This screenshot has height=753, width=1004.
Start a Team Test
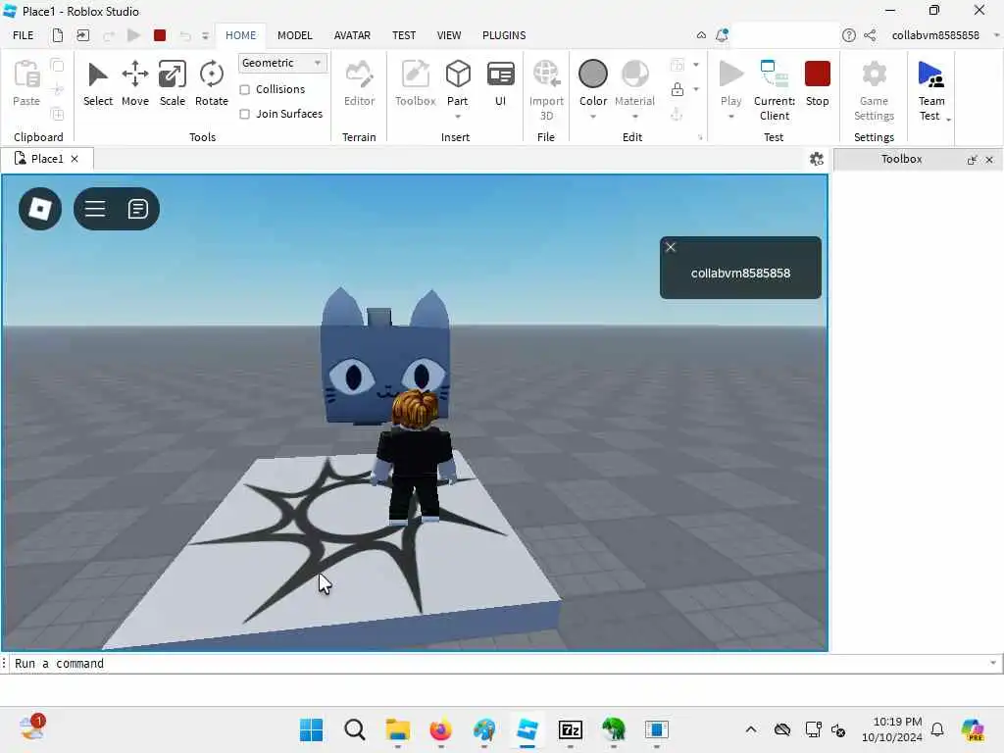[931, 89]
